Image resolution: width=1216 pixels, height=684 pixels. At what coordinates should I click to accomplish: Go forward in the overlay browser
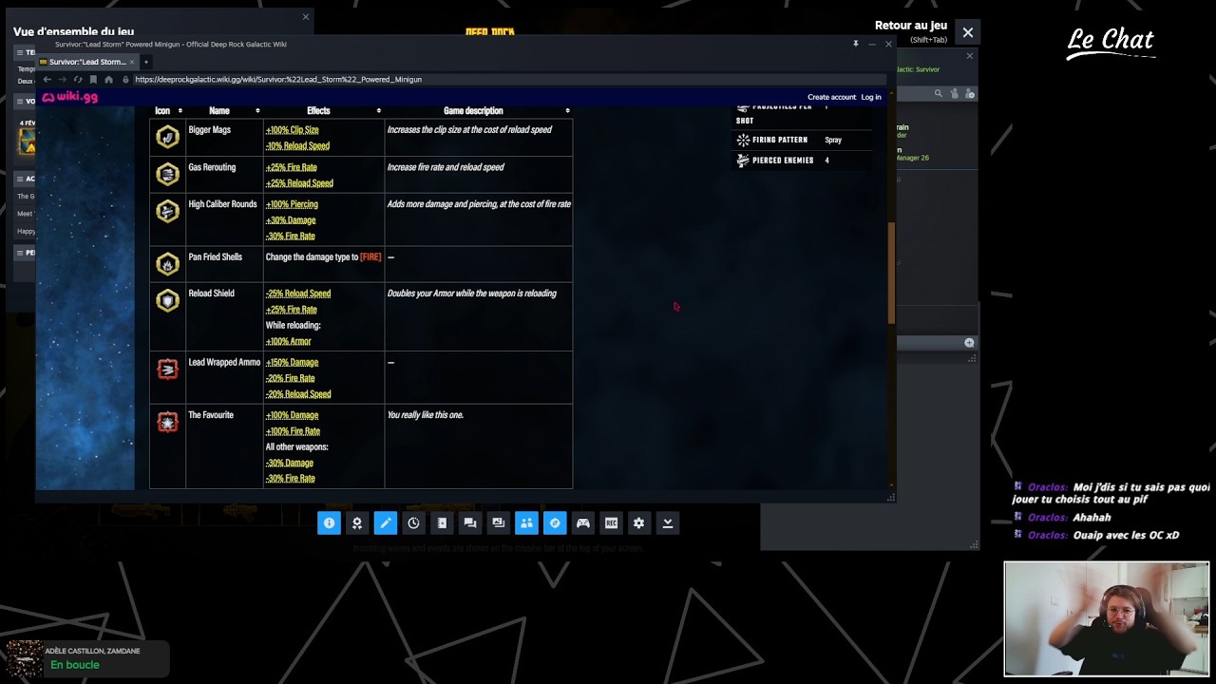(x=62, y=80)
